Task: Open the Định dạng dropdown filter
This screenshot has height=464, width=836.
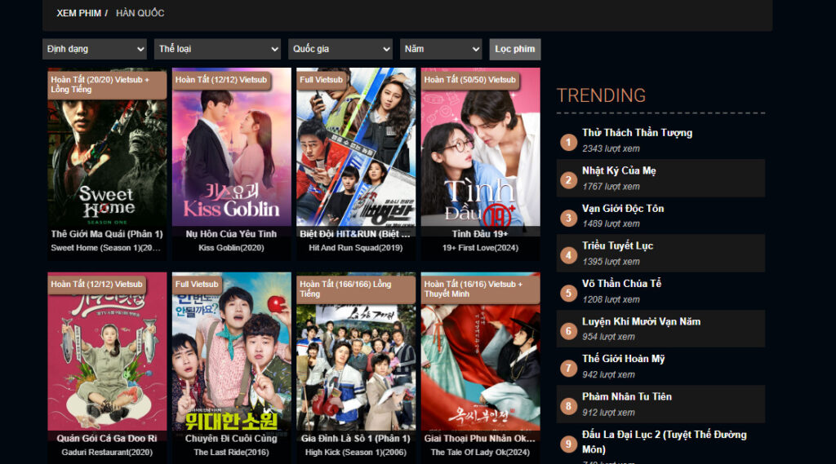Action: coord(94,49)
